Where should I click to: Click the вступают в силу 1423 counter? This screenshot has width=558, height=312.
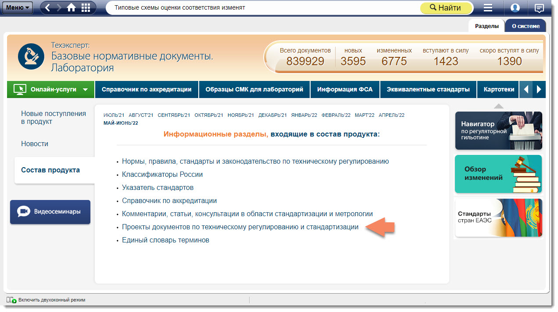click(446, 57)
